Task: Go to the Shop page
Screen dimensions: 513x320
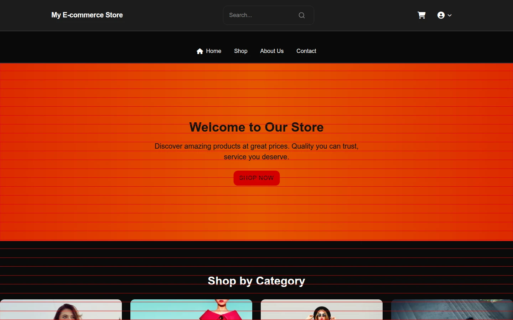Action: [x=241, y=51]
